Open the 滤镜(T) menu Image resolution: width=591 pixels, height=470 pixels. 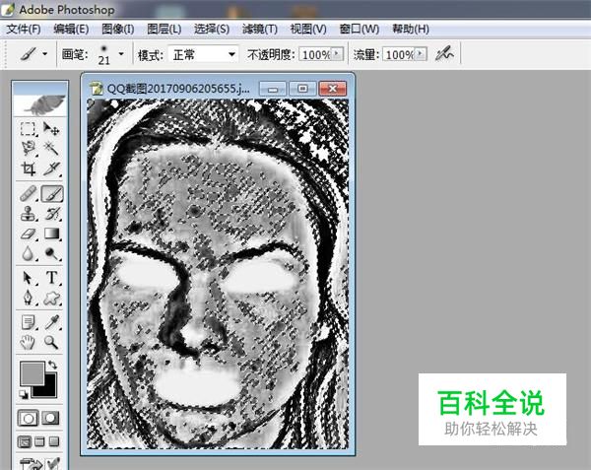pos(260,29)
